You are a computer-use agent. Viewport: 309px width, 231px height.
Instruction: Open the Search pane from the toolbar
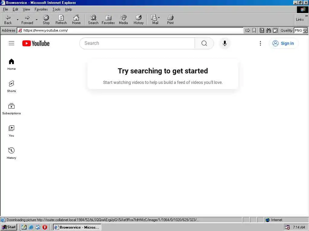[93, 20]
